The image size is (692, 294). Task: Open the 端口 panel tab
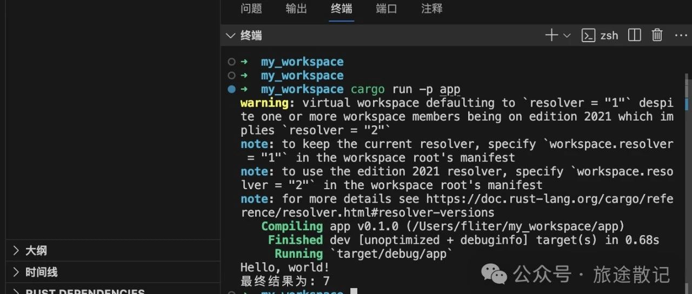[x=387, y=9]
